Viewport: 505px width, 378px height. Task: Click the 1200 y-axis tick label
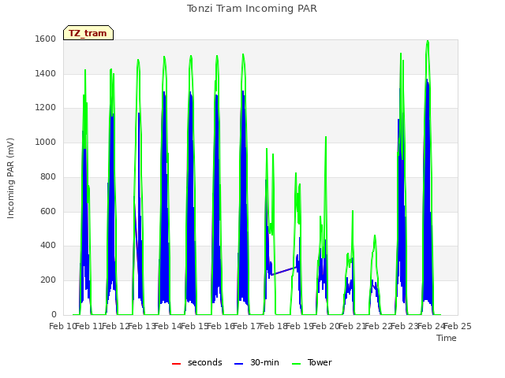(x=46, y=108)
